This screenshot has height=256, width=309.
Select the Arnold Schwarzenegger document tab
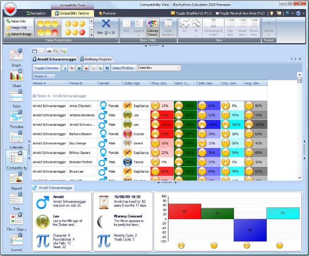pos(55,59)
